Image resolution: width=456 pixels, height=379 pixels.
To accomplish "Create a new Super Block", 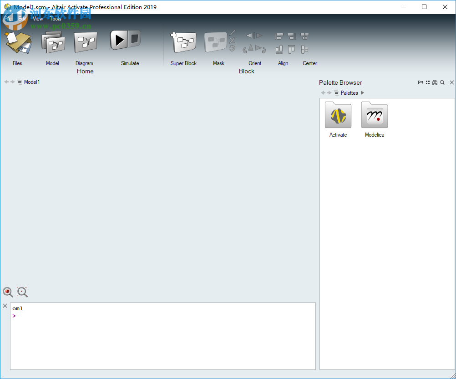I will [x=183, y=42].
